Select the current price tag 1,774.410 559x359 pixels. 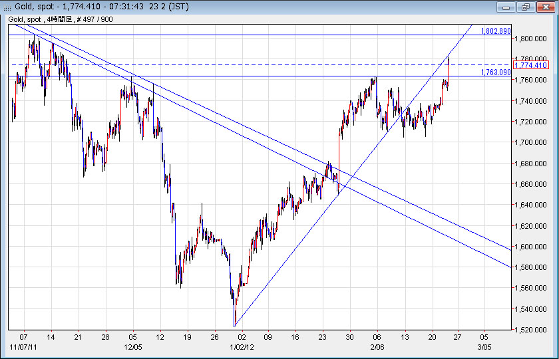[x=530, y=65]
